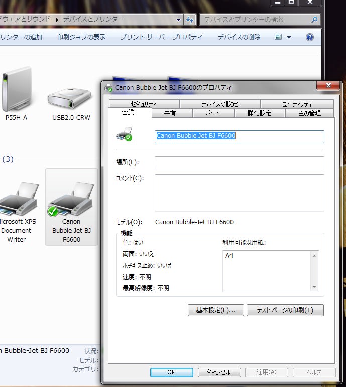
Task: Select Canon Bubble-Jet BJ F6600 printer icon in Devices window
Action: pos(71,199)
